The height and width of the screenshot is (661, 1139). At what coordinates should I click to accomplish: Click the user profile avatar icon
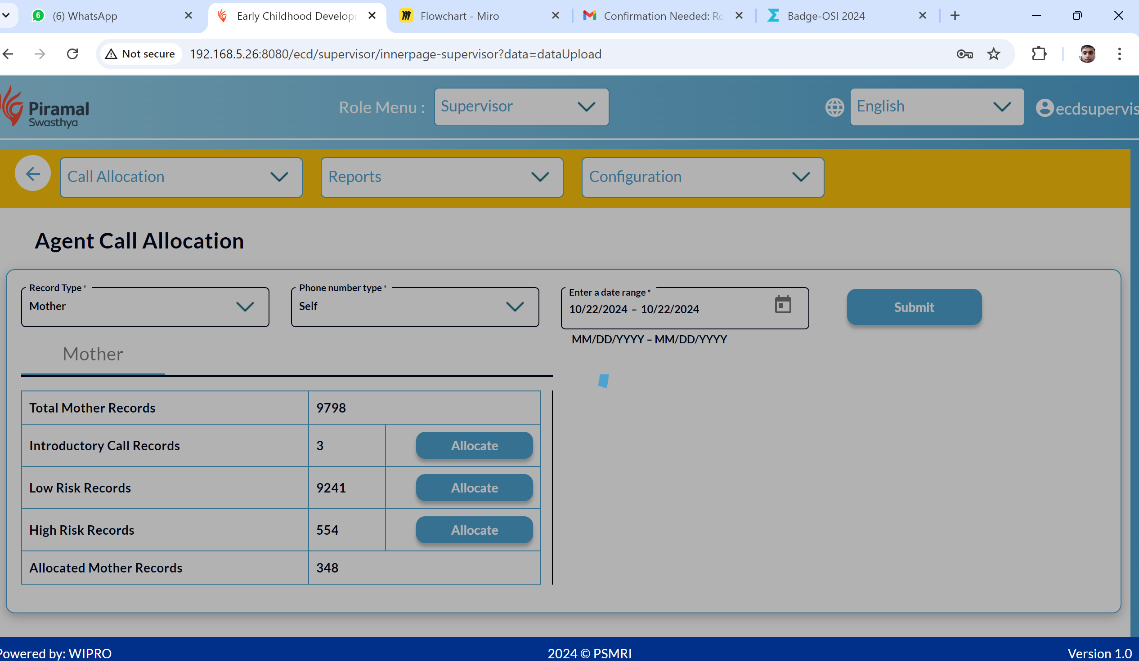tap(1044, 108)
